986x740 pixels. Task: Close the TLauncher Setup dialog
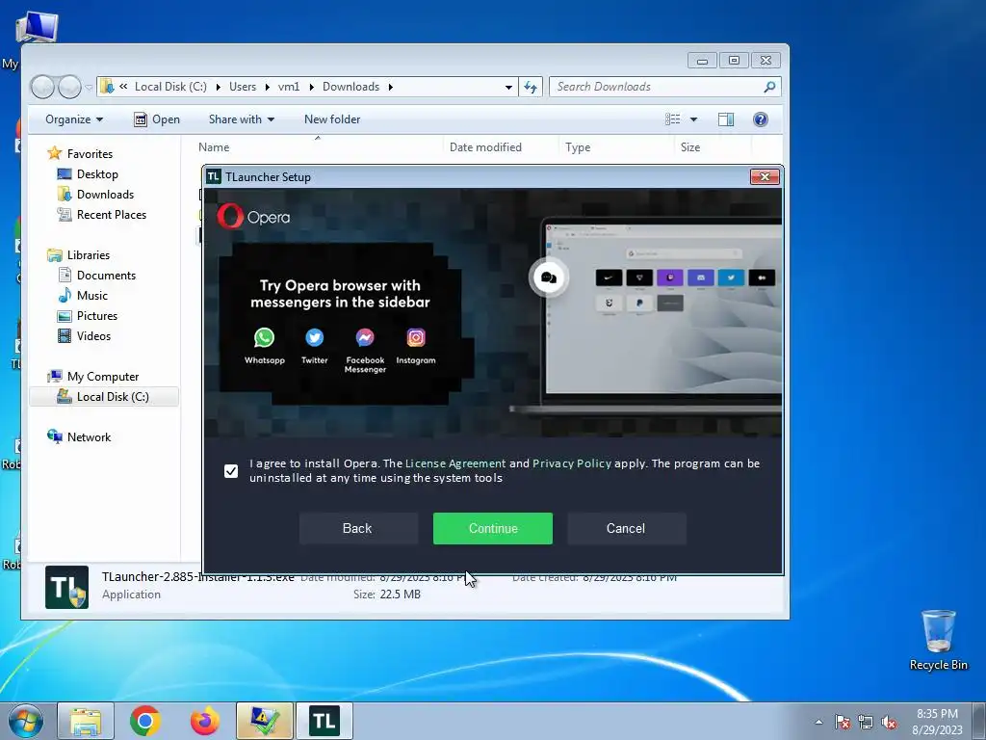(x=765, y=177)
